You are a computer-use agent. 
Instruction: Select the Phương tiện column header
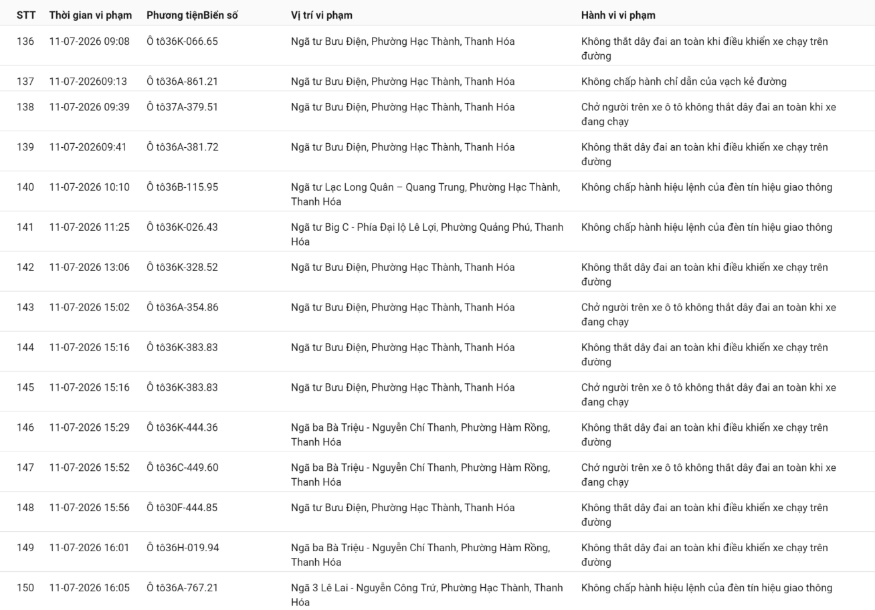coord(175,15)
